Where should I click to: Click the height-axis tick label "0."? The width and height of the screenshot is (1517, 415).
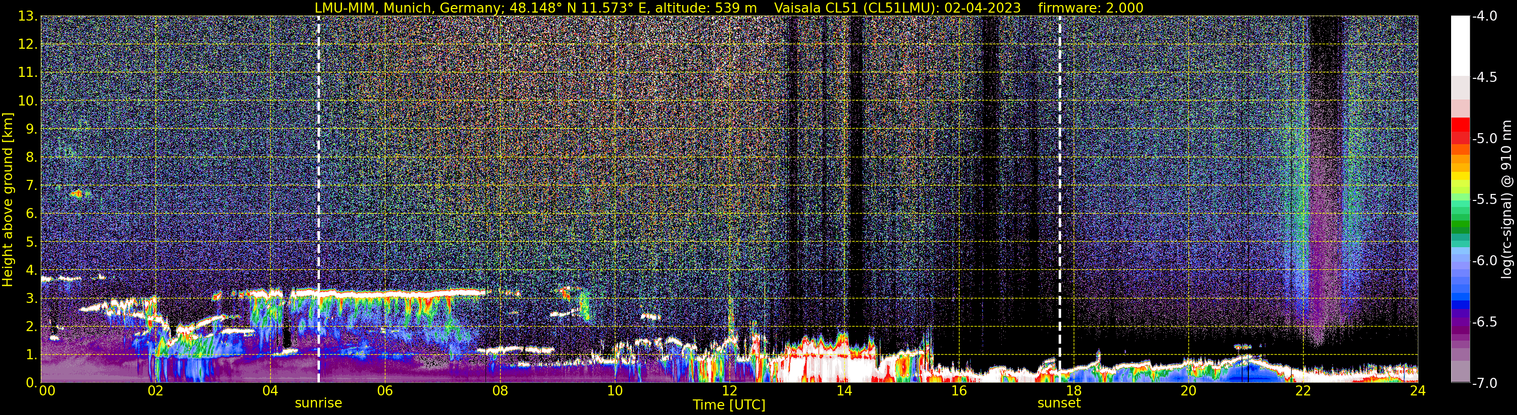pyautogui.click(x=32, y=383)
